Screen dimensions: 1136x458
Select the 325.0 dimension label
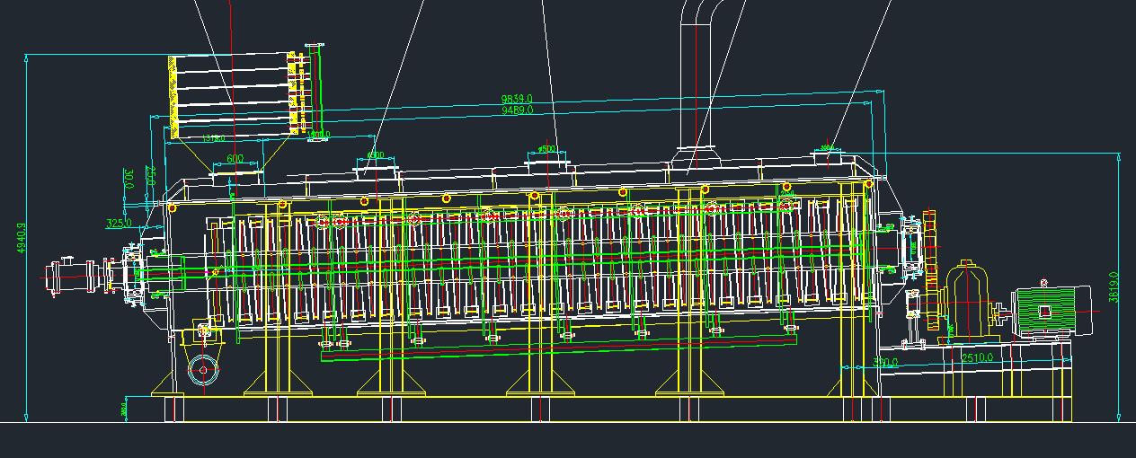tap(119, 223)
